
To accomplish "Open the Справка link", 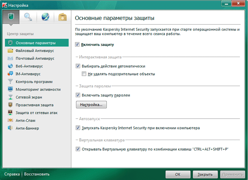I will 12,174.
